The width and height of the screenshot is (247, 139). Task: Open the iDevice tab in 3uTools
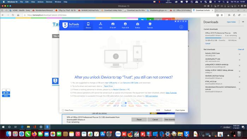(88, 25)
